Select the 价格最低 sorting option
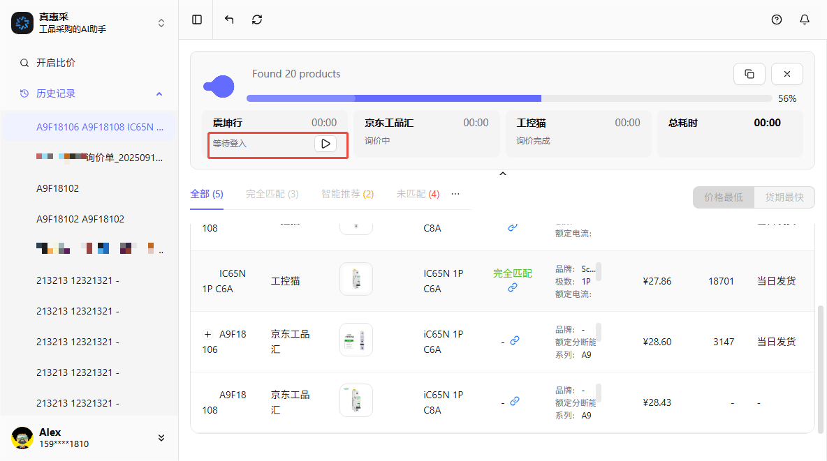This screenshot has width=827, height=461. (723, 197)
